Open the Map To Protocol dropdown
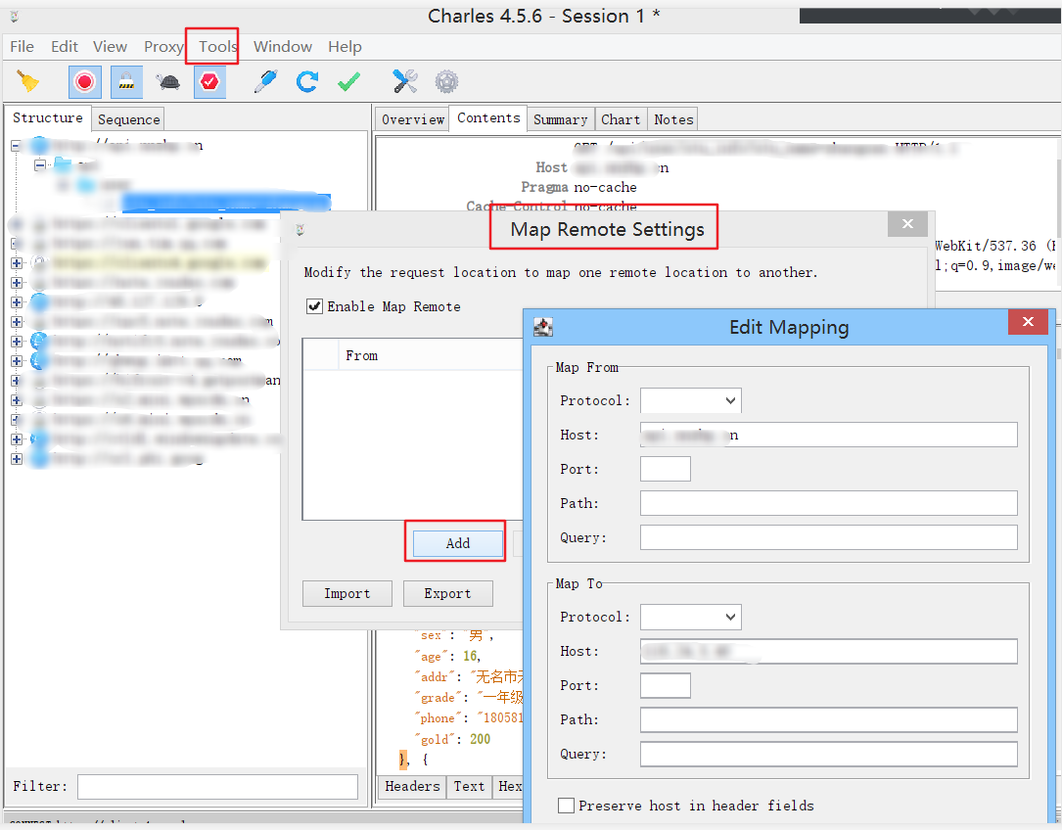Viewport: 1062px width, 830px height. [691, 617]
